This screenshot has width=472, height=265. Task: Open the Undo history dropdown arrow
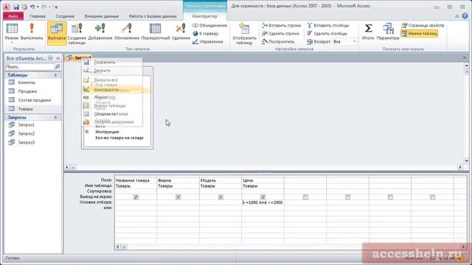coord(38,7)
